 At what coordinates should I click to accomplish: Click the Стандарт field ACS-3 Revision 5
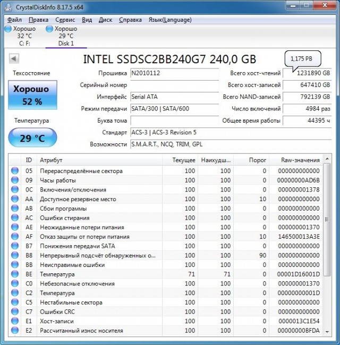click(x=231, y=133)
